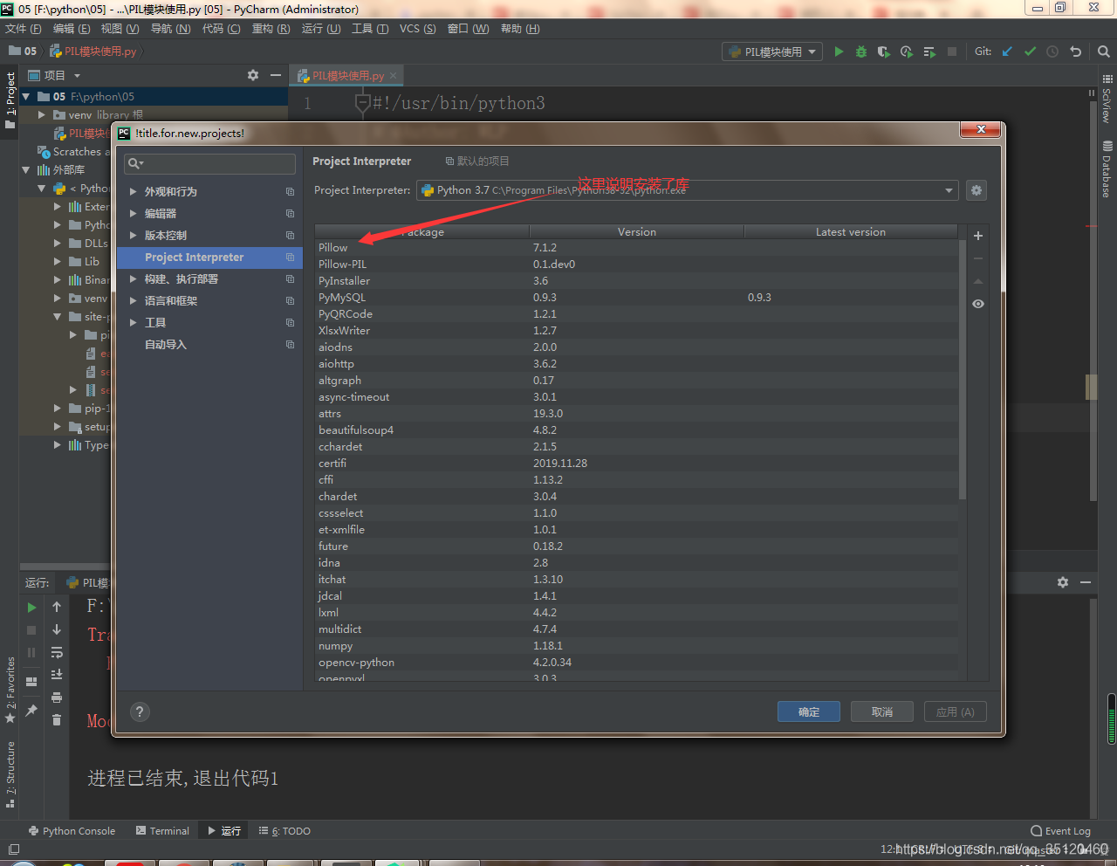Open the 重构 (R) menu

click(x=271, y=29)
